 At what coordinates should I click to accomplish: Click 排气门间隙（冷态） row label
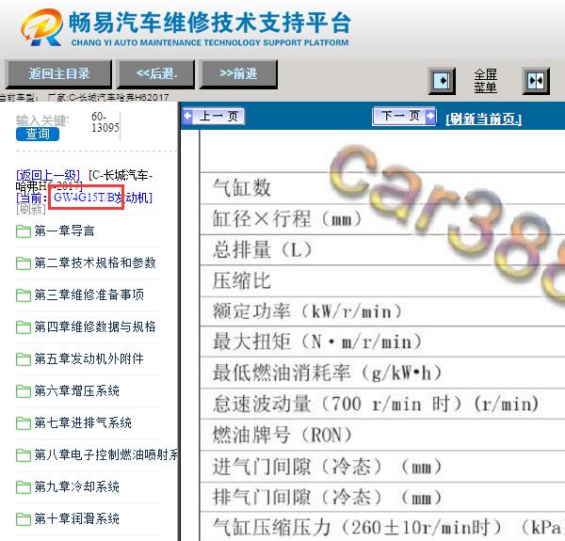point(327,498)
